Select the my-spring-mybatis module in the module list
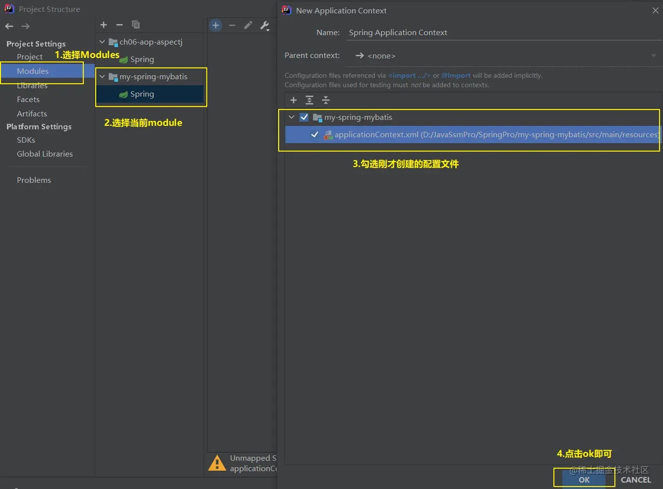 coord(153,77)
